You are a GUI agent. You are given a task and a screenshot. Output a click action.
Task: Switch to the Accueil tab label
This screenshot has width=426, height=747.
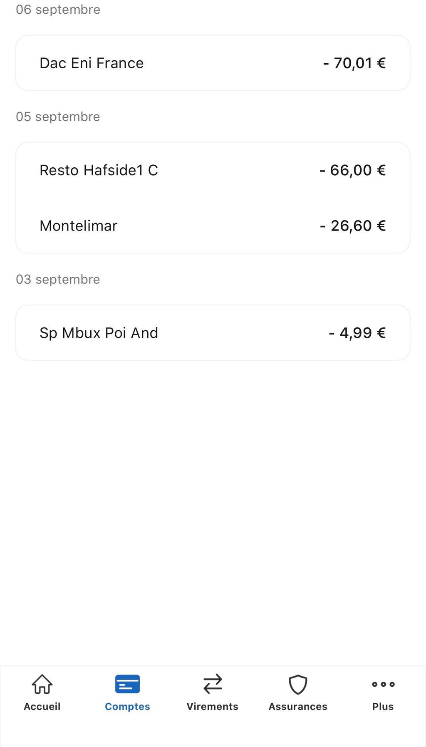(x=42, y=706)
